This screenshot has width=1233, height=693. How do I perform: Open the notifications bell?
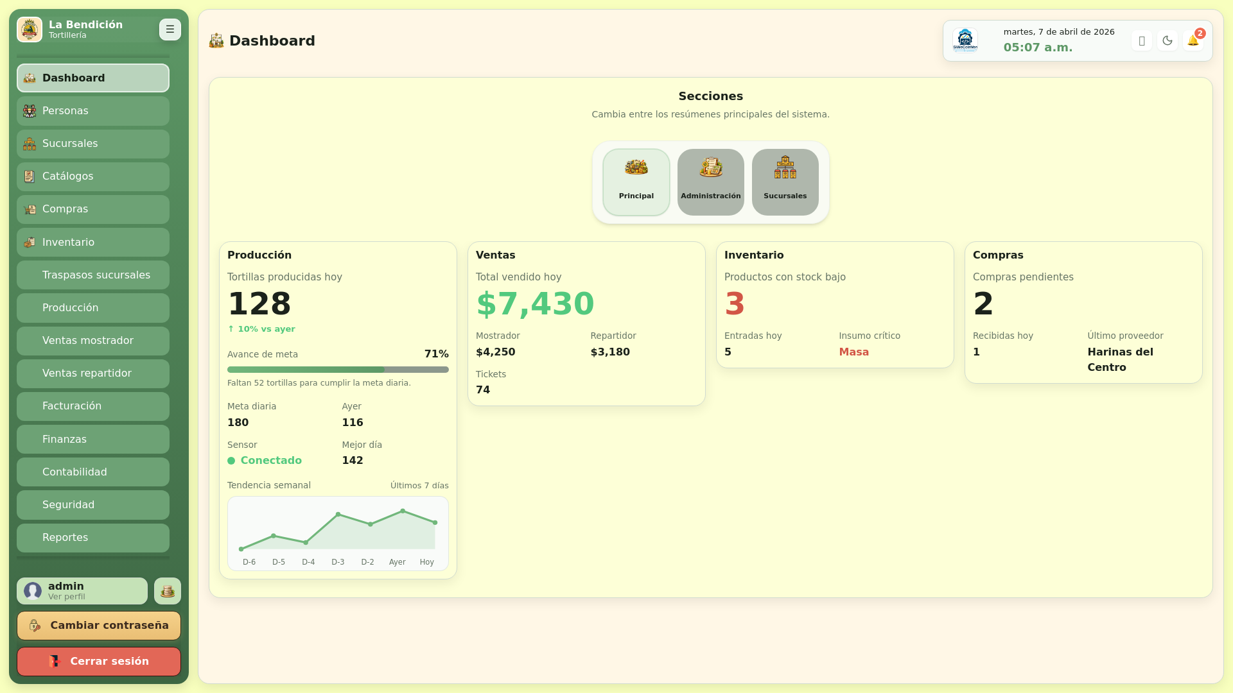tap(1193, 41)
